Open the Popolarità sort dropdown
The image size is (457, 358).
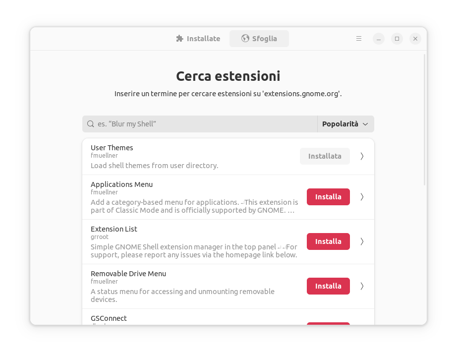[345, 124]
